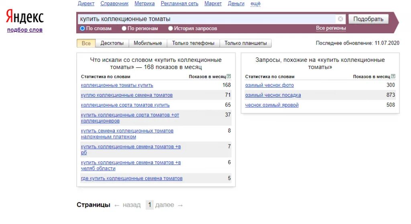Image resolution: width=411 pixels, height=224 pixels.
Task: Click the count 873 for озимый чеснок посадка
Action: pyautogui.click(x=391, y=95)
